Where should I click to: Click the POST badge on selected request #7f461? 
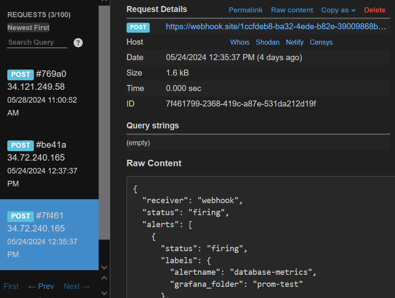(21, 216)
